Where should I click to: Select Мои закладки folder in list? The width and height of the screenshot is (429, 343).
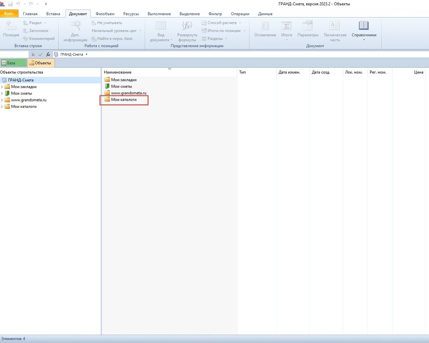120,80
